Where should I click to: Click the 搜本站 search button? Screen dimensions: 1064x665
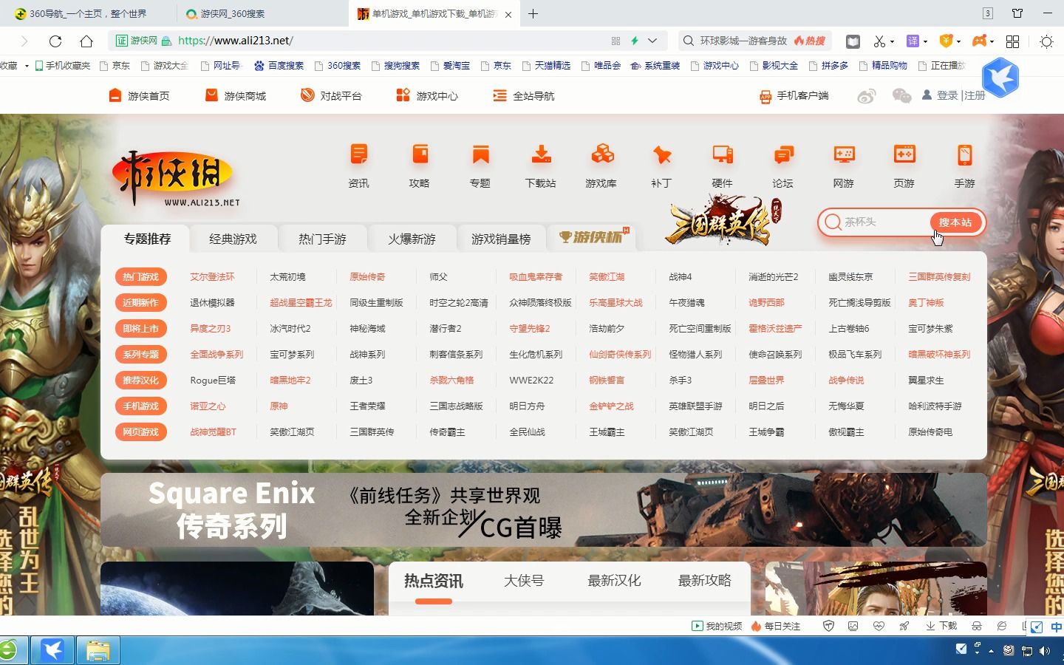[955, 222]
